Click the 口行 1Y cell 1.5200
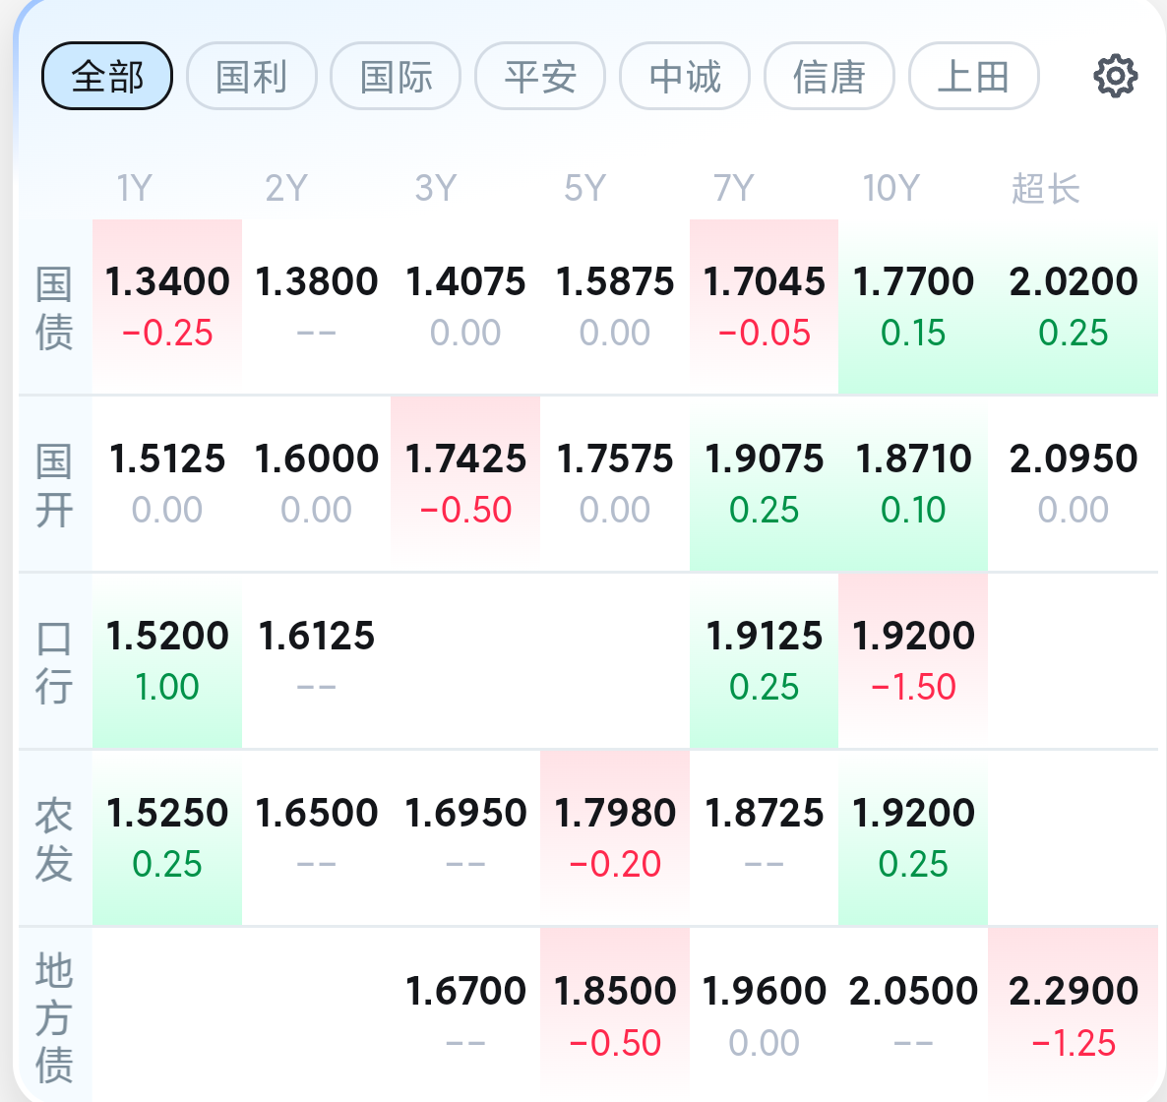The width and height of the screenshot is (1167, 1102). 167,661
